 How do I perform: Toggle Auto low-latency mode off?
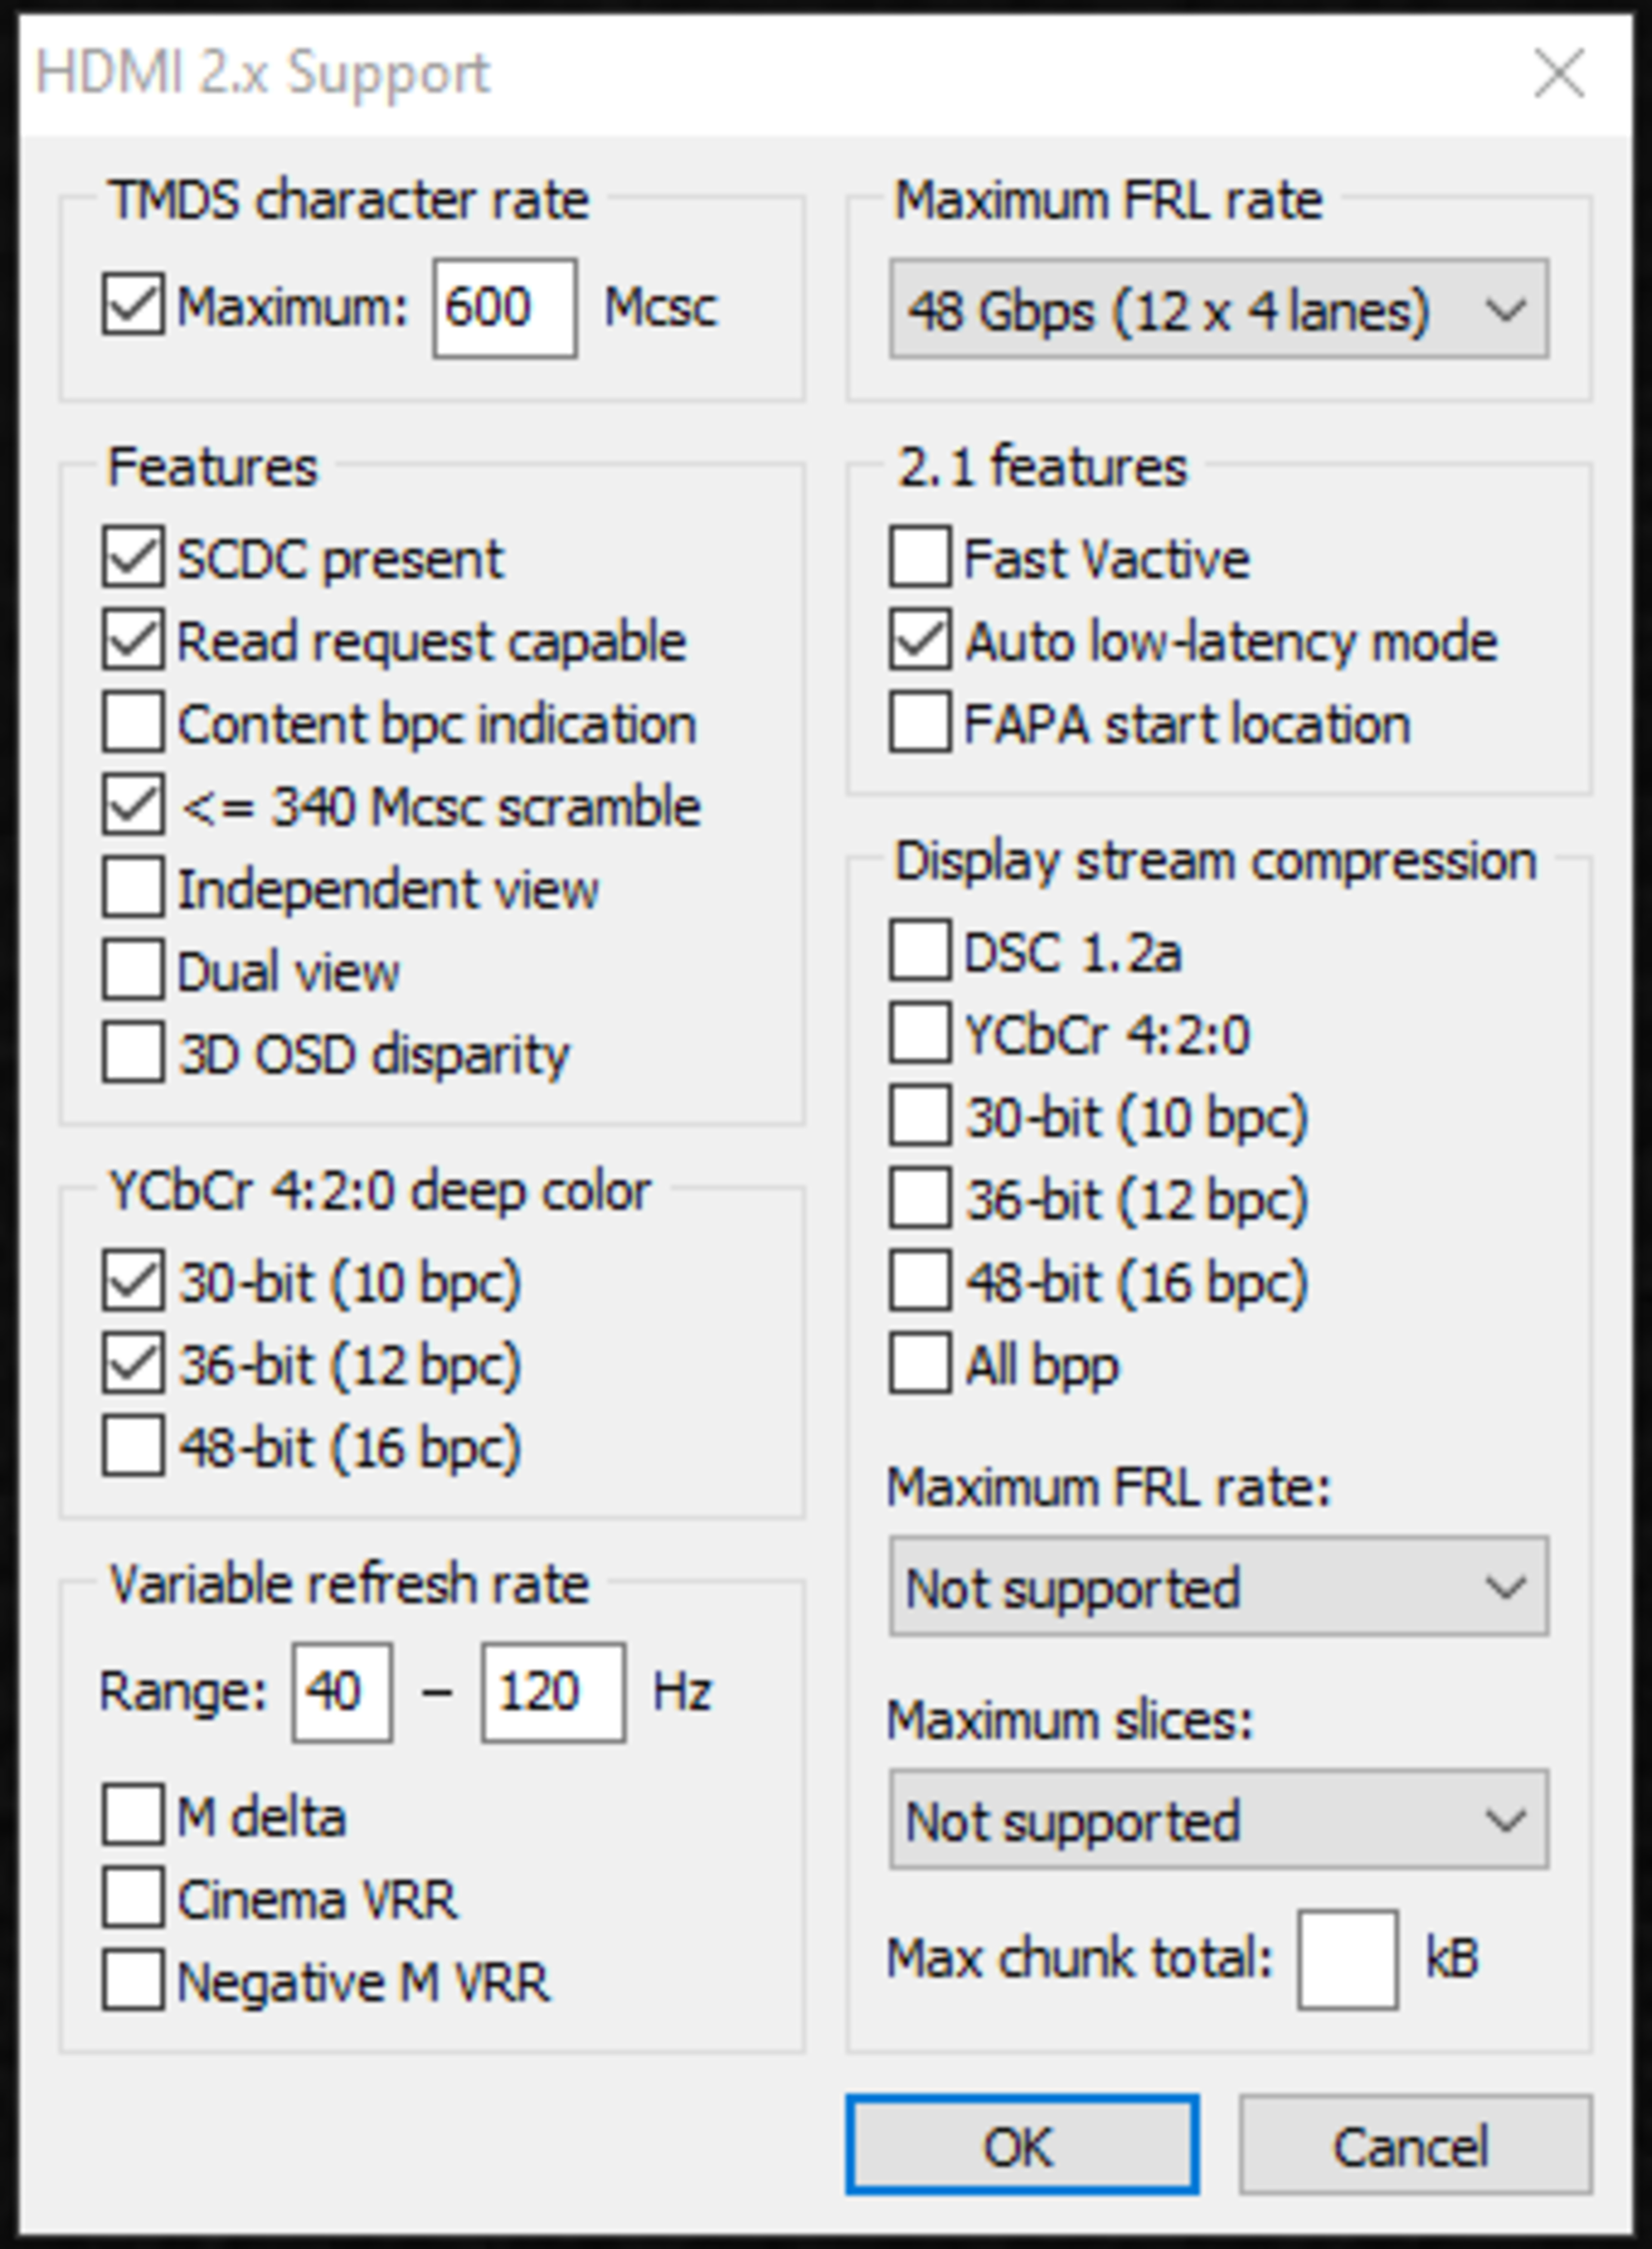tap(920, 641)
